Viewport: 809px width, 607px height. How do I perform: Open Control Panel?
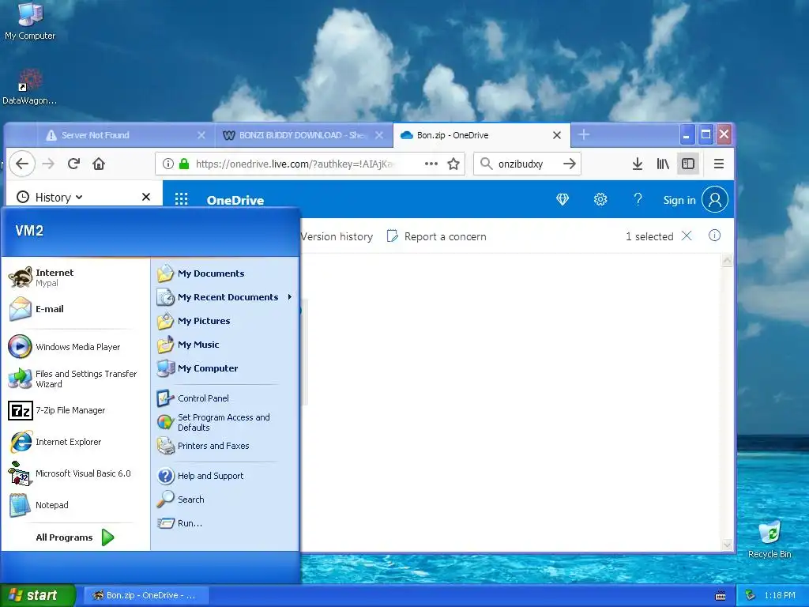click(x=225, y=398)
